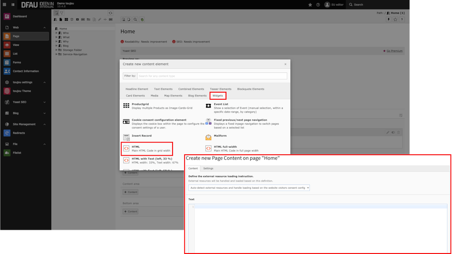Open the Settings tab
The image size is (452, 254).
point(208,168)
